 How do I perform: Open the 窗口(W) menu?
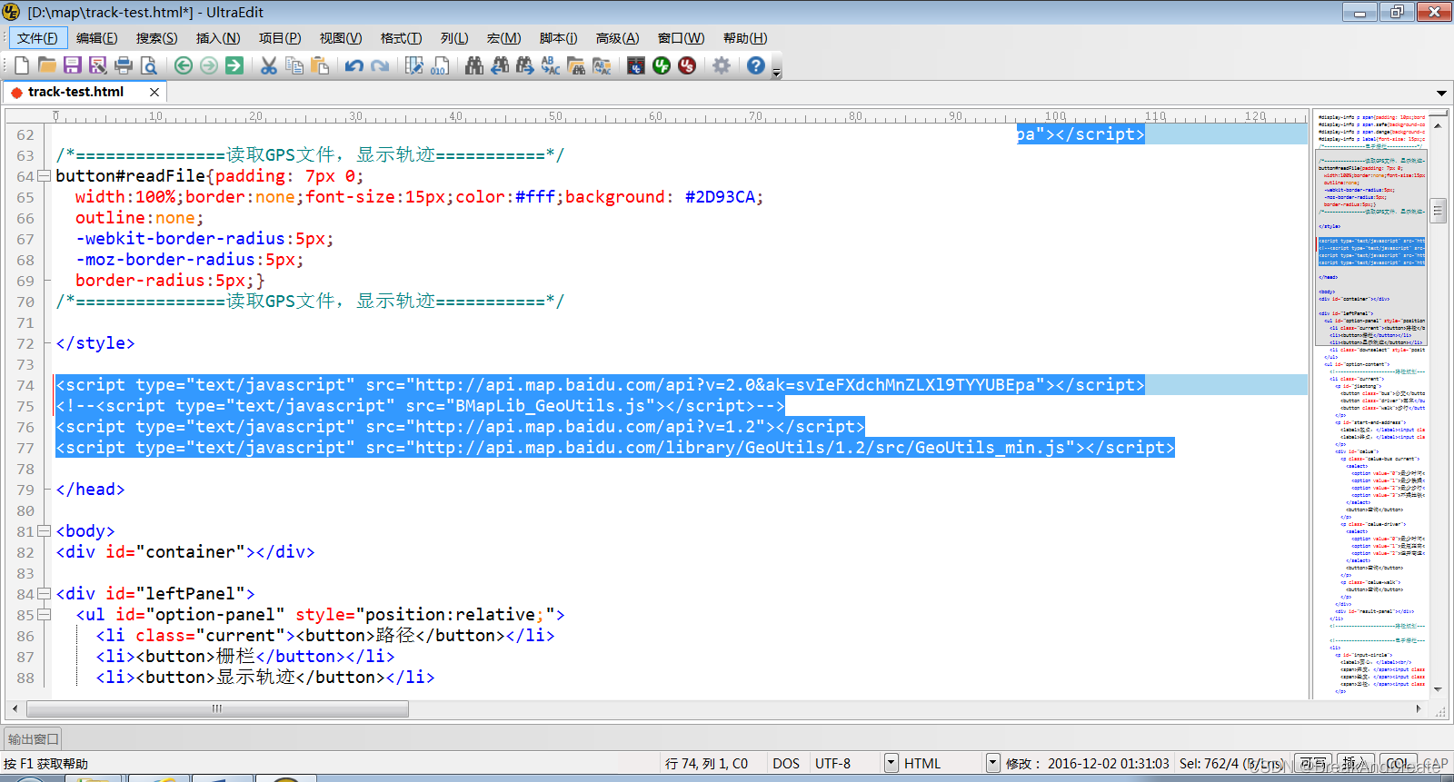point(682,38)
